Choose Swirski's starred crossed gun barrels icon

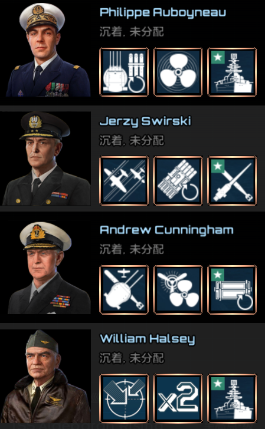pos(232,180)
